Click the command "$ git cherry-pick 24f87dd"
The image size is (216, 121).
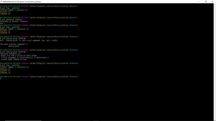[13, 52]
